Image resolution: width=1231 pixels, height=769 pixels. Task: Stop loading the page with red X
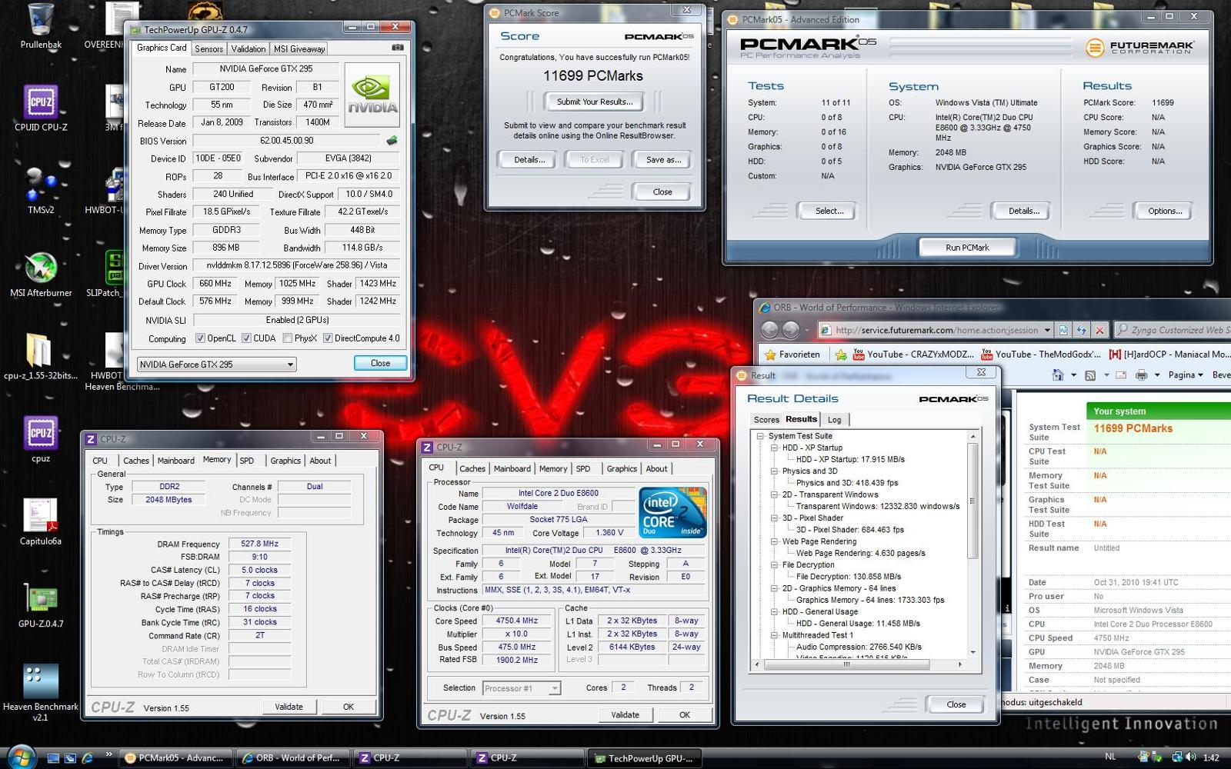[1100, 330]
